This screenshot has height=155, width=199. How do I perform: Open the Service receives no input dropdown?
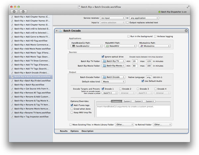[x=112, y=18]
